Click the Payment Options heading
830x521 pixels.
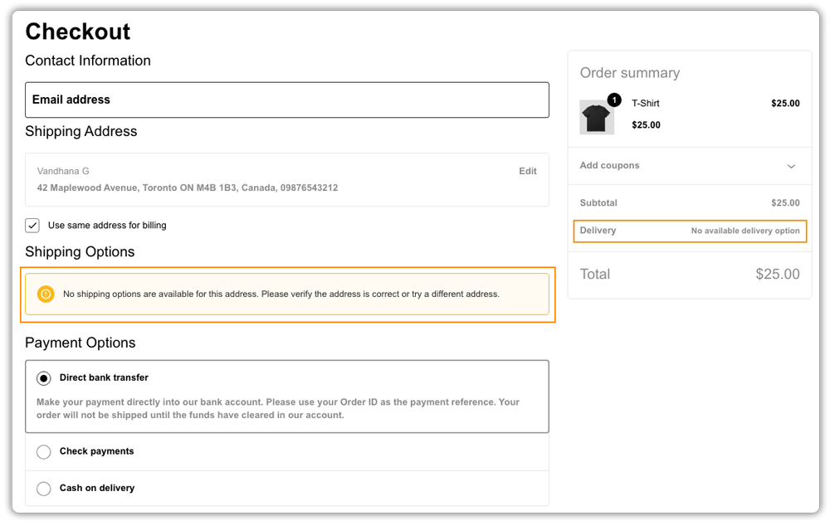[81, 343]
